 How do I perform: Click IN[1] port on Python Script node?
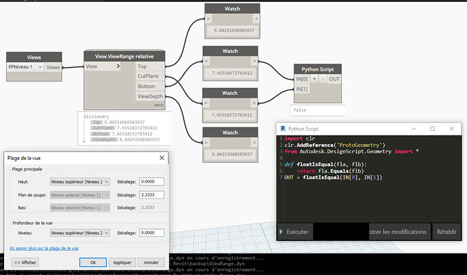coord(302,89)
